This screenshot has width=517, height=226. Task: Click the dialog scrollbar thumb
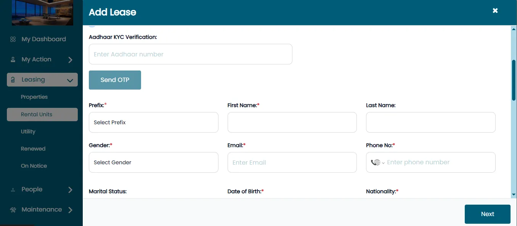point(514,80)
